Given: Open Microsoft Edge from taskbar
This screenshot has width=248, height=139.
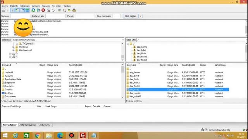Looking at the screenshot, I should coord(60,136).
